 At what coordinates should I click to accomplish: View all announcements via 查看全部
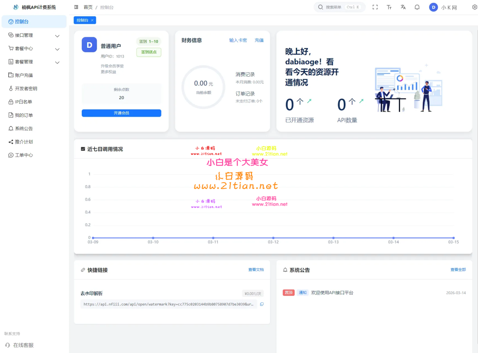[x=458, y=270]
